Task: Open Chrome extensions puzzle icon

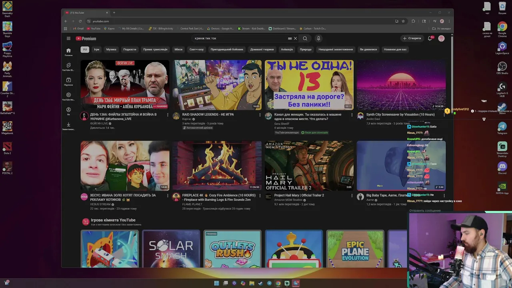Action: point(413,21)
